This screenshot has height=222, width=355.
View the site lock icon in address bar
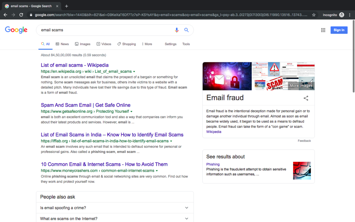[31, 15]
